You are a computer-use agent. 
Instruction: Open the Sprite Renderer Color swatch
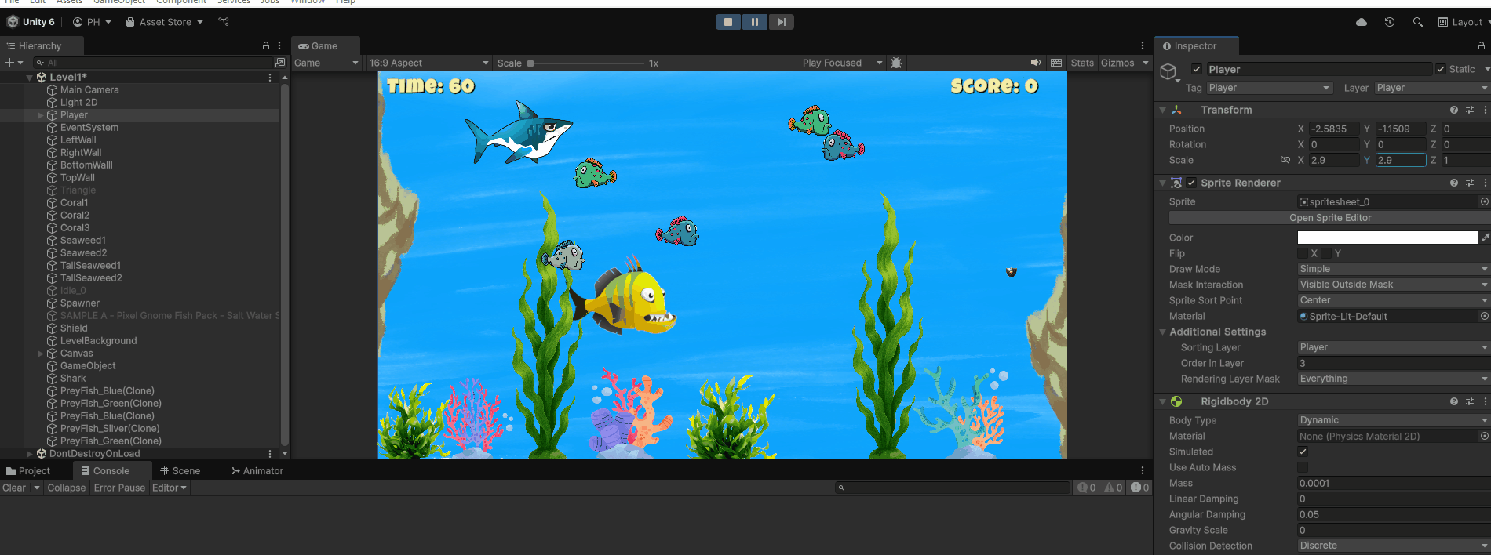pyautogui.click(x=1387, y=238)
